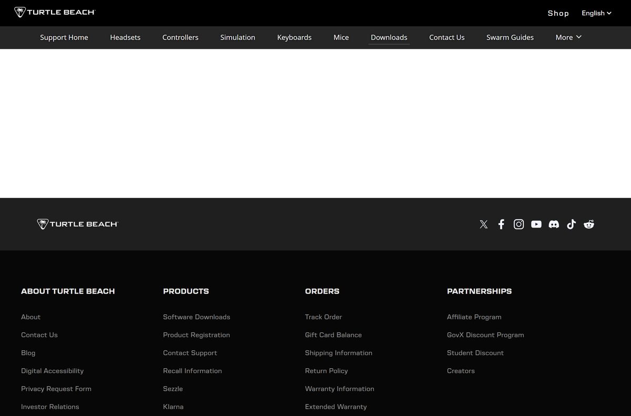Open the TikTok social icon
Viewport: 631px width, 416px height.
coord(572,224)
